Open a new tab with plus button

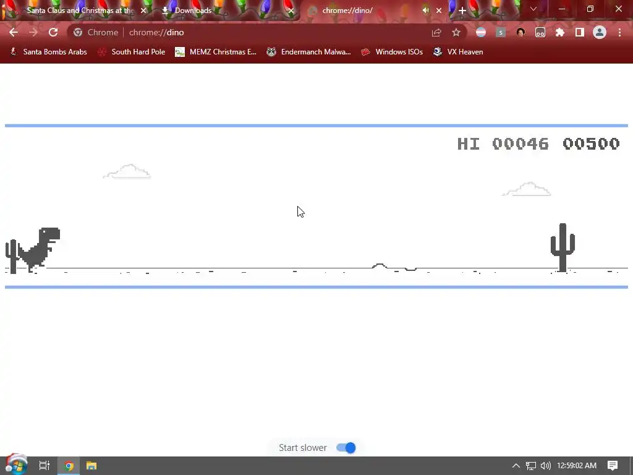point(462,11)
